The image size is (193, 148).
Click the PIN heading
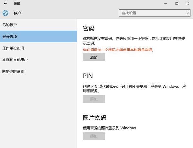pos(88,76)
